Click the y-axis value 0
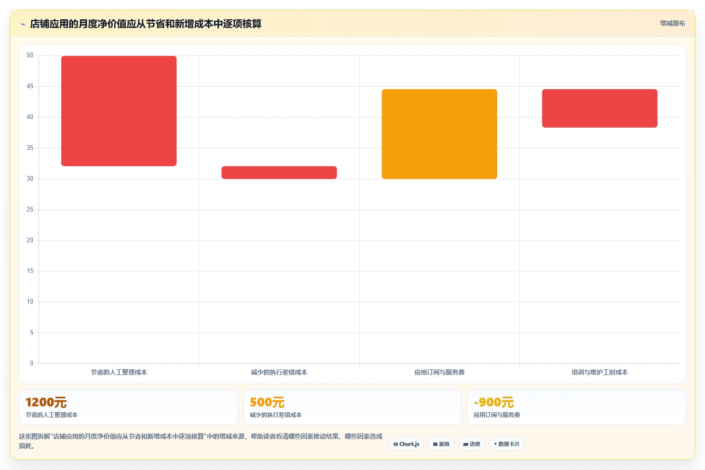705x470 pixels. (32, 363)
